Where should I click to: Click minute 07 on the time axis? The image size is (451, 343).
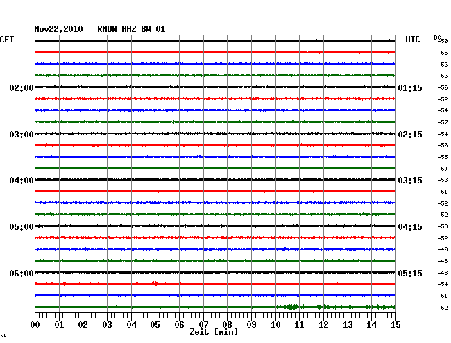[203, 324]
